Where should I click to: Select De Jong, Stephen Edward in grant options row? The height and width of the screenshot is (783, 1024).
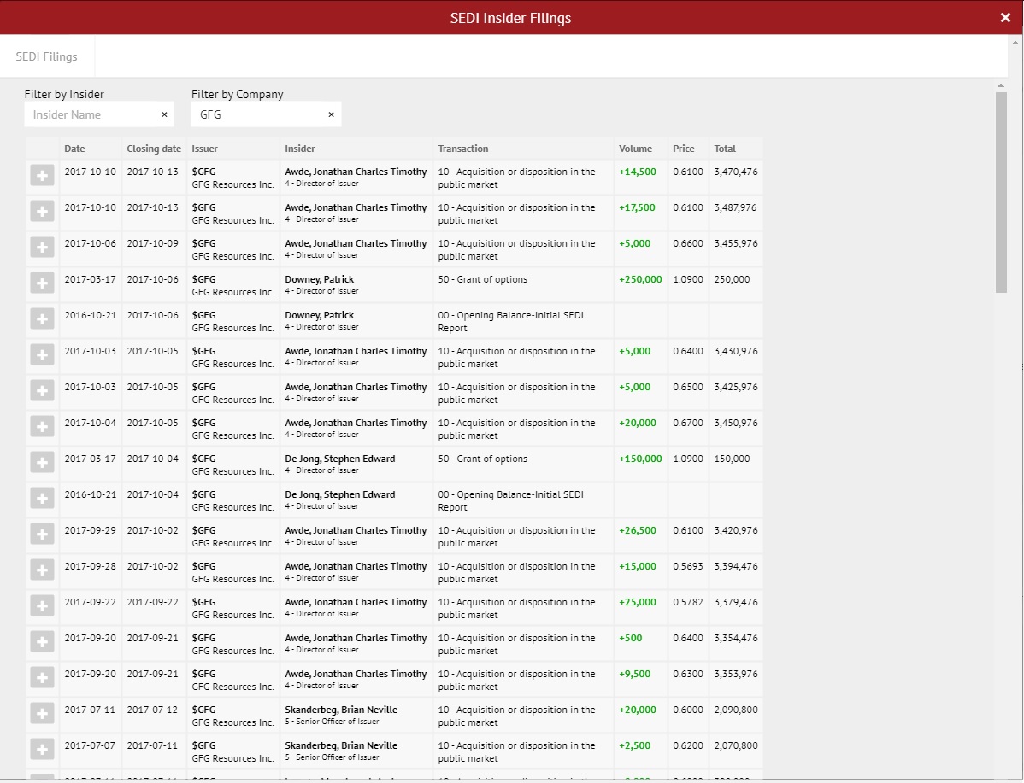(339, 459)
